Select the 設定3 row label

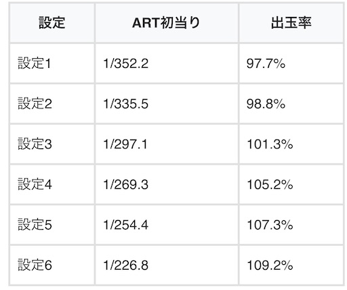[35, 144]
